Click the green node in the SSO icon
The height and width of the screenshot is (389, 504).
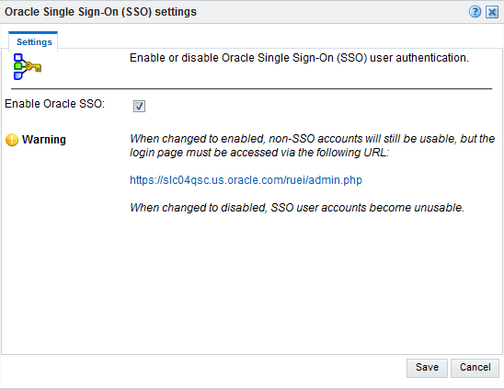point(18,66)
